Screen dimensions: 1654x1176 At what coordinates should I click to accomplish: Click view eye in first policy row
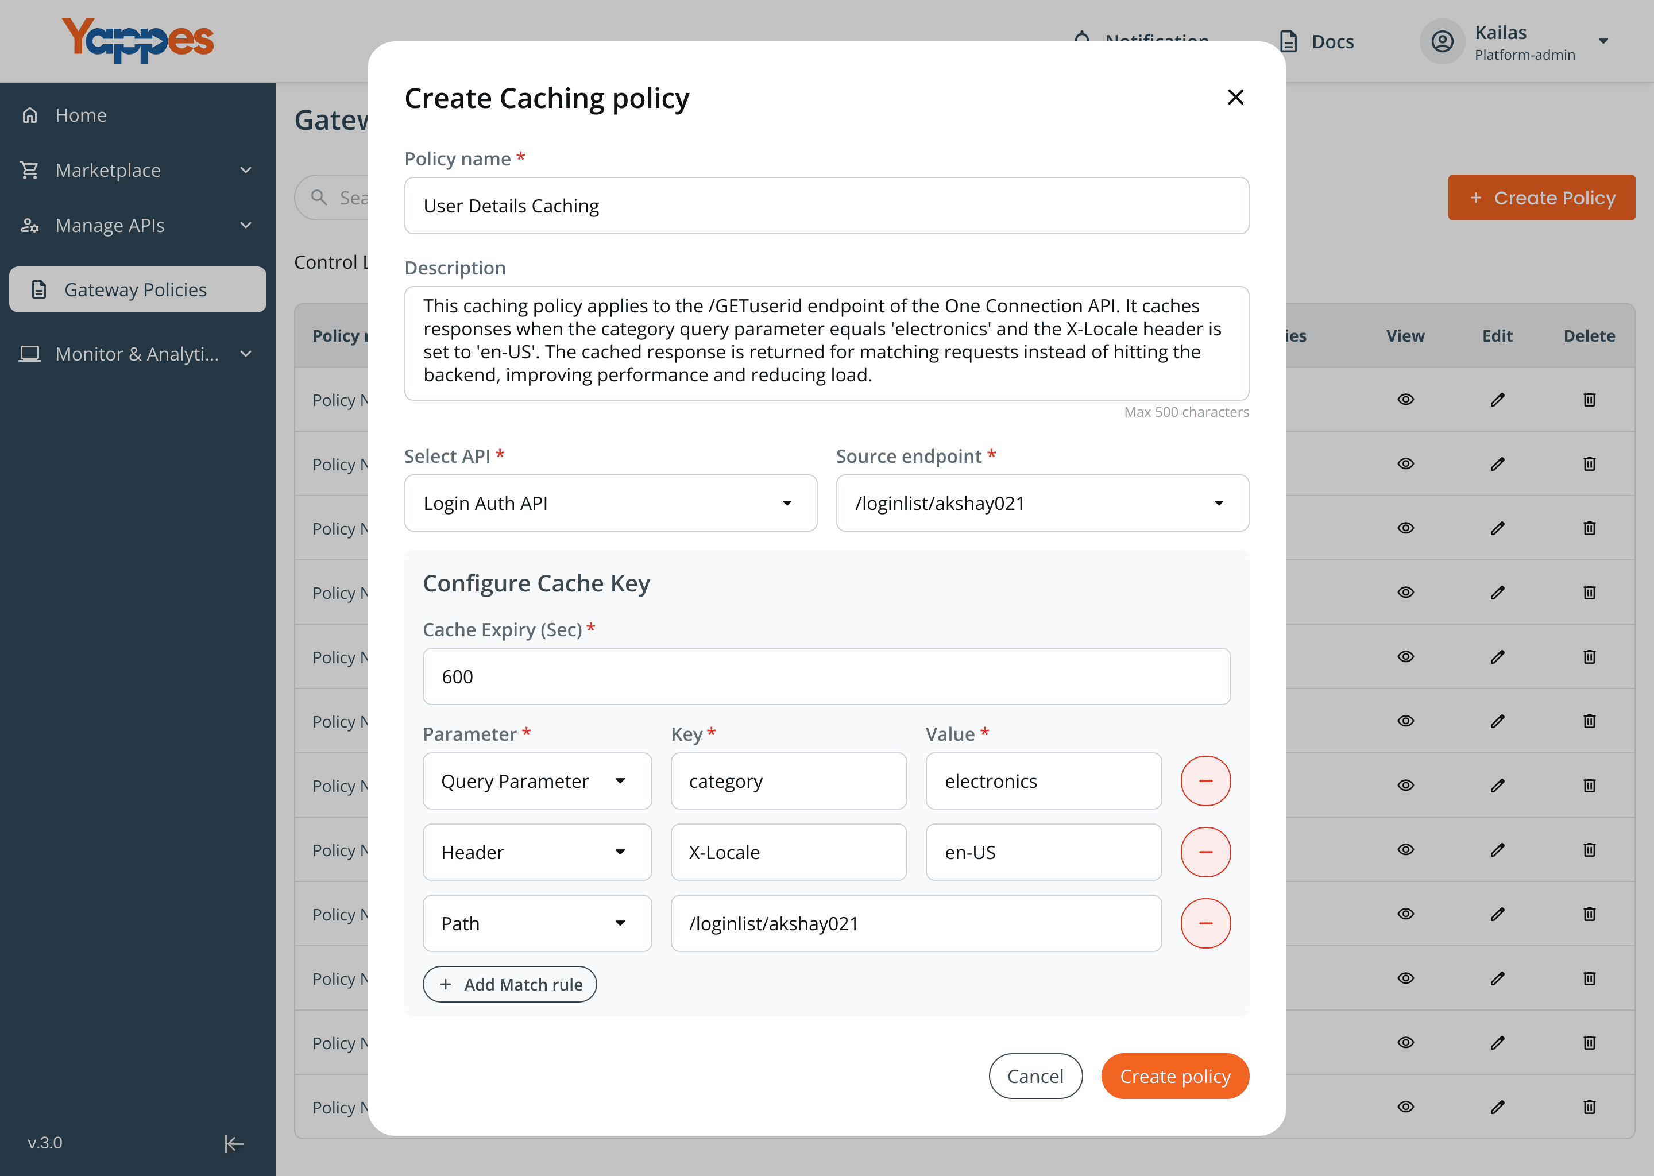coord(1405,399)
